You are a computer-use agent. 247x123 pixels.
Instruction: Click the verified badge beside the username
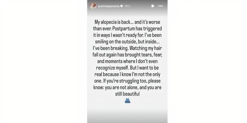click(122, 6)
